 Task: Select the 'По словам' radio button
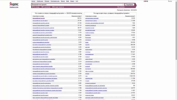point(33,7)
